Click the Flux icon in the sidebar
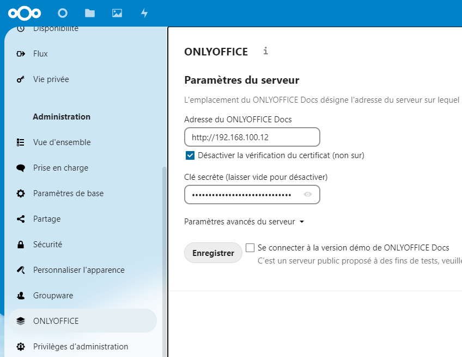Screen dimensions: 462x357 click(20, 53)
